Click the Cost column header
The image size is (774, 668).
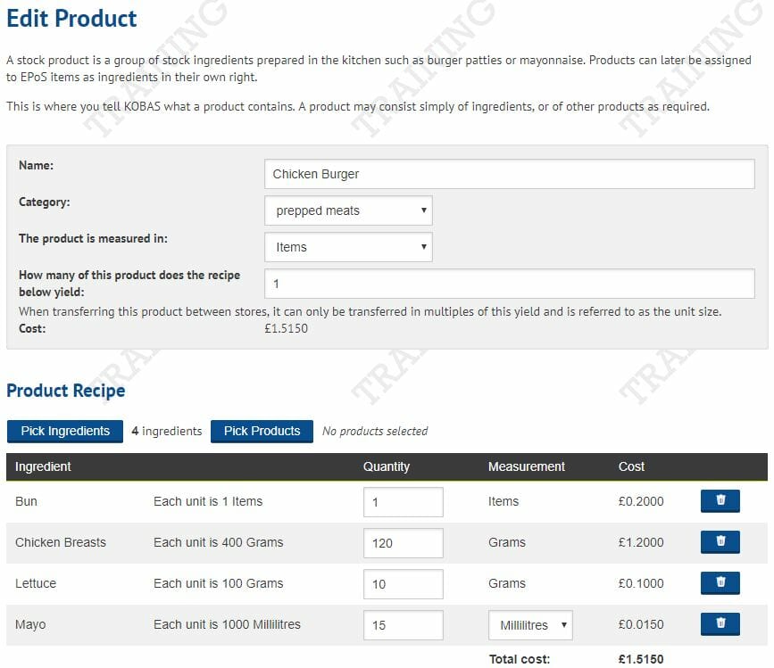coord(631,466)
